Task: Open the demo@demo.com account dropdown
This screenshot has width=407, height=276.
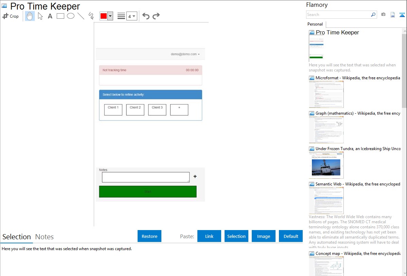Action: point(185,54)
